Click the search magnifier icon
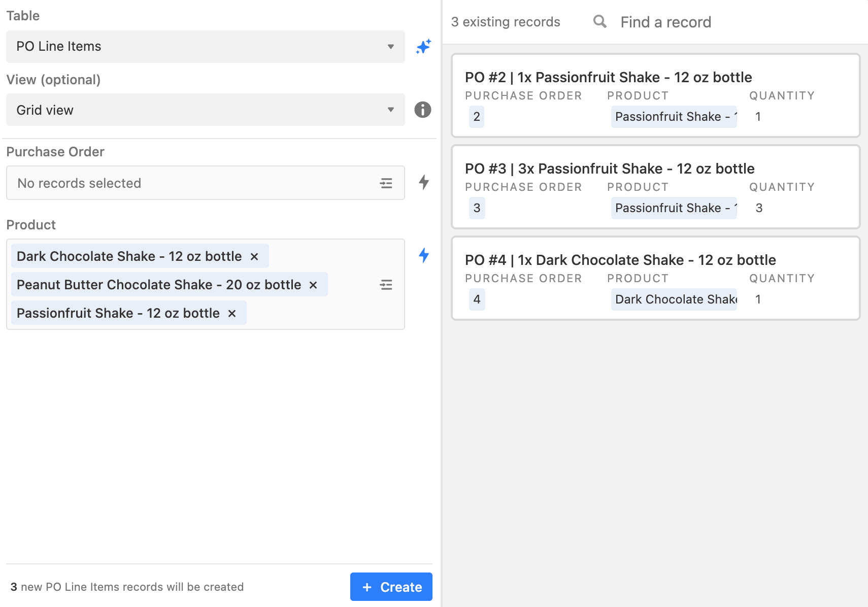 coord(599,22)
